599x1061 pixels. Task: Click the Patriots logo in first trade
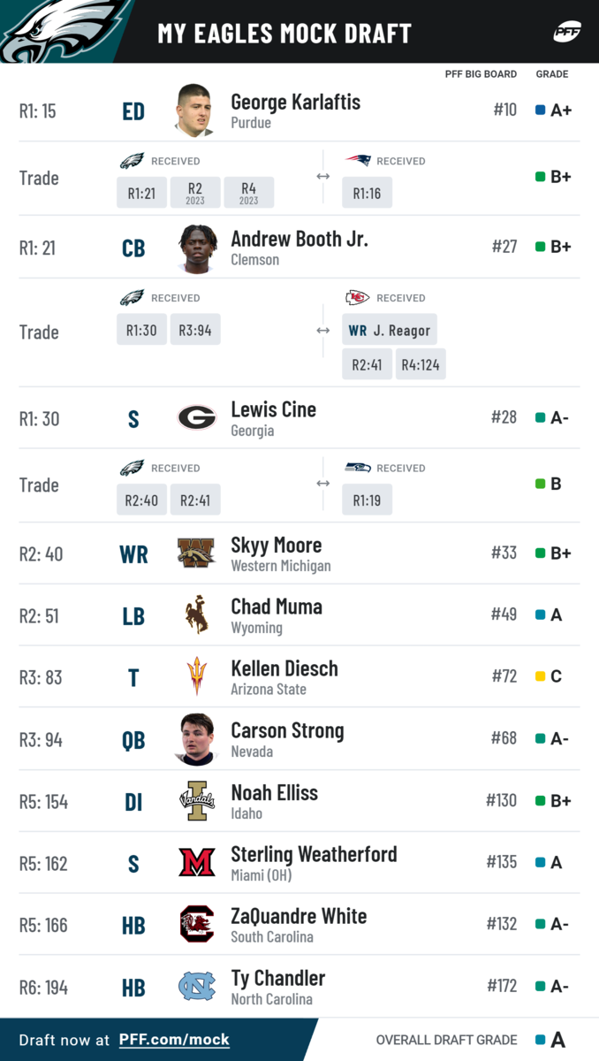[x=358, y=161]
